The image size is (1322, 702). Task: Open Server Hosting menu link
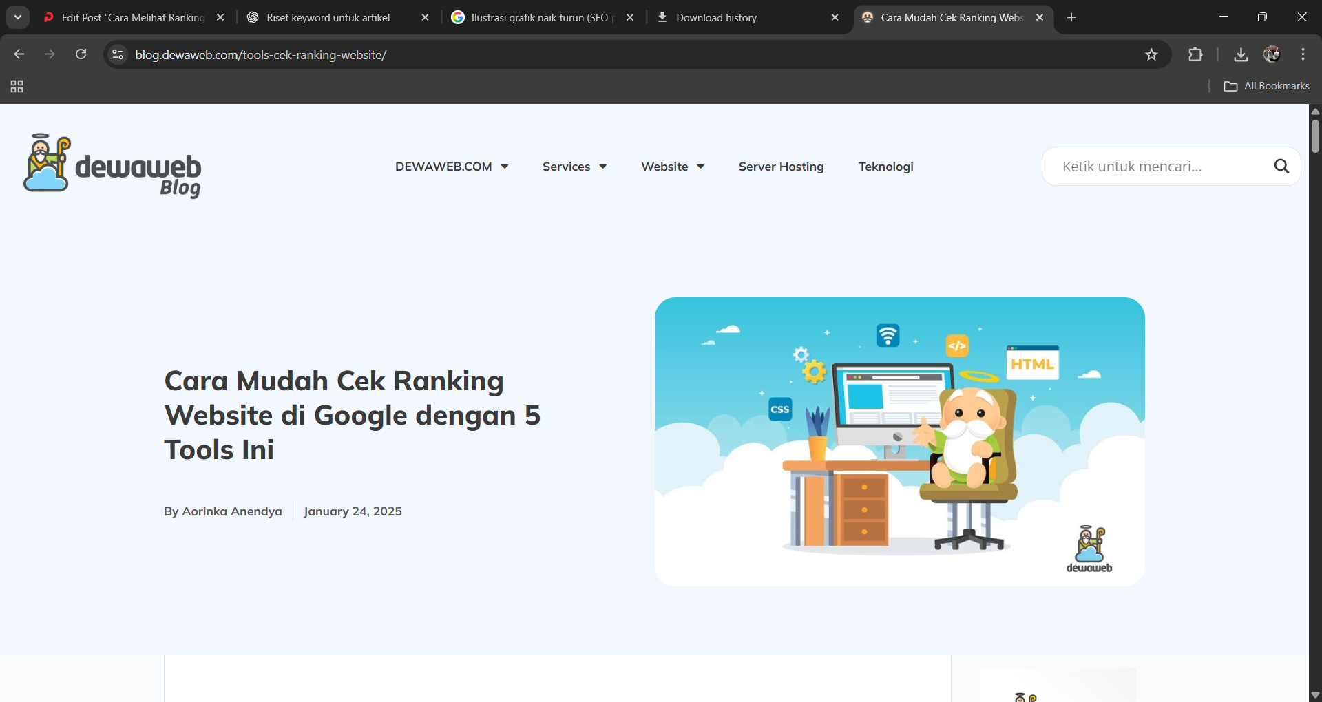point(781,167)
